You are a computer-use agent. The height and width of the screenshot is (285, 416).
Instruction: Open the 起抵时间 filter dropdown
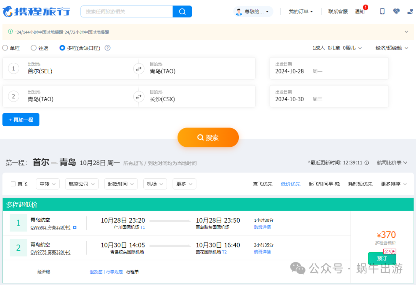(121, 184)
